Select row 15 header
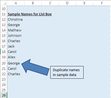111x98 pixels. [x=4, y=35]
